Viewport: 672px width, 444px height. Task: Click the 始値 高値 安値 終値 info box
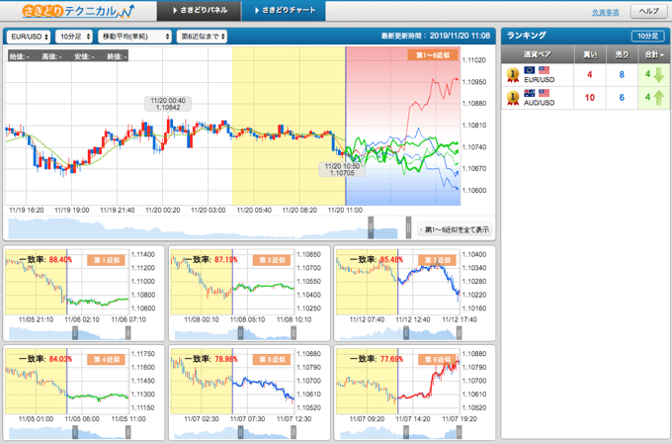(x=68, y=56)
